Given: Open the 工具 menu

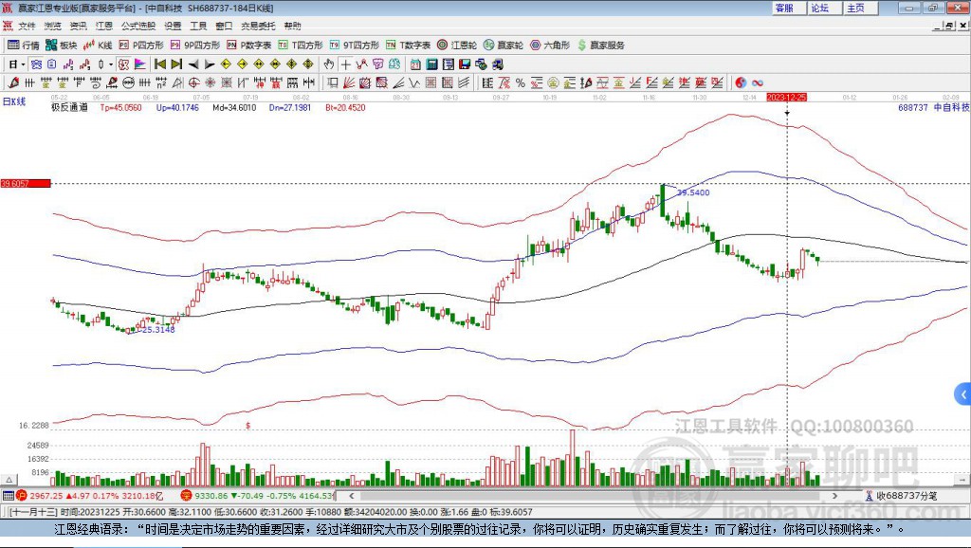Looking at the screenshot, I should [x=198, y=26].
